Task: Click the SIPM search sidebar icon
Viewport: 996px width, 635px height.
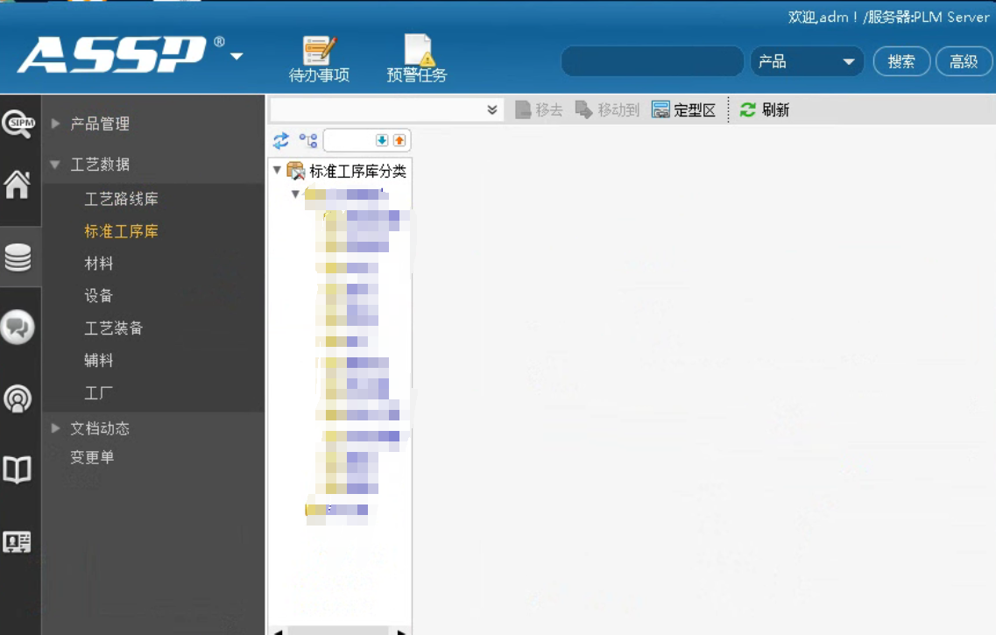Action: pos(19,123)
